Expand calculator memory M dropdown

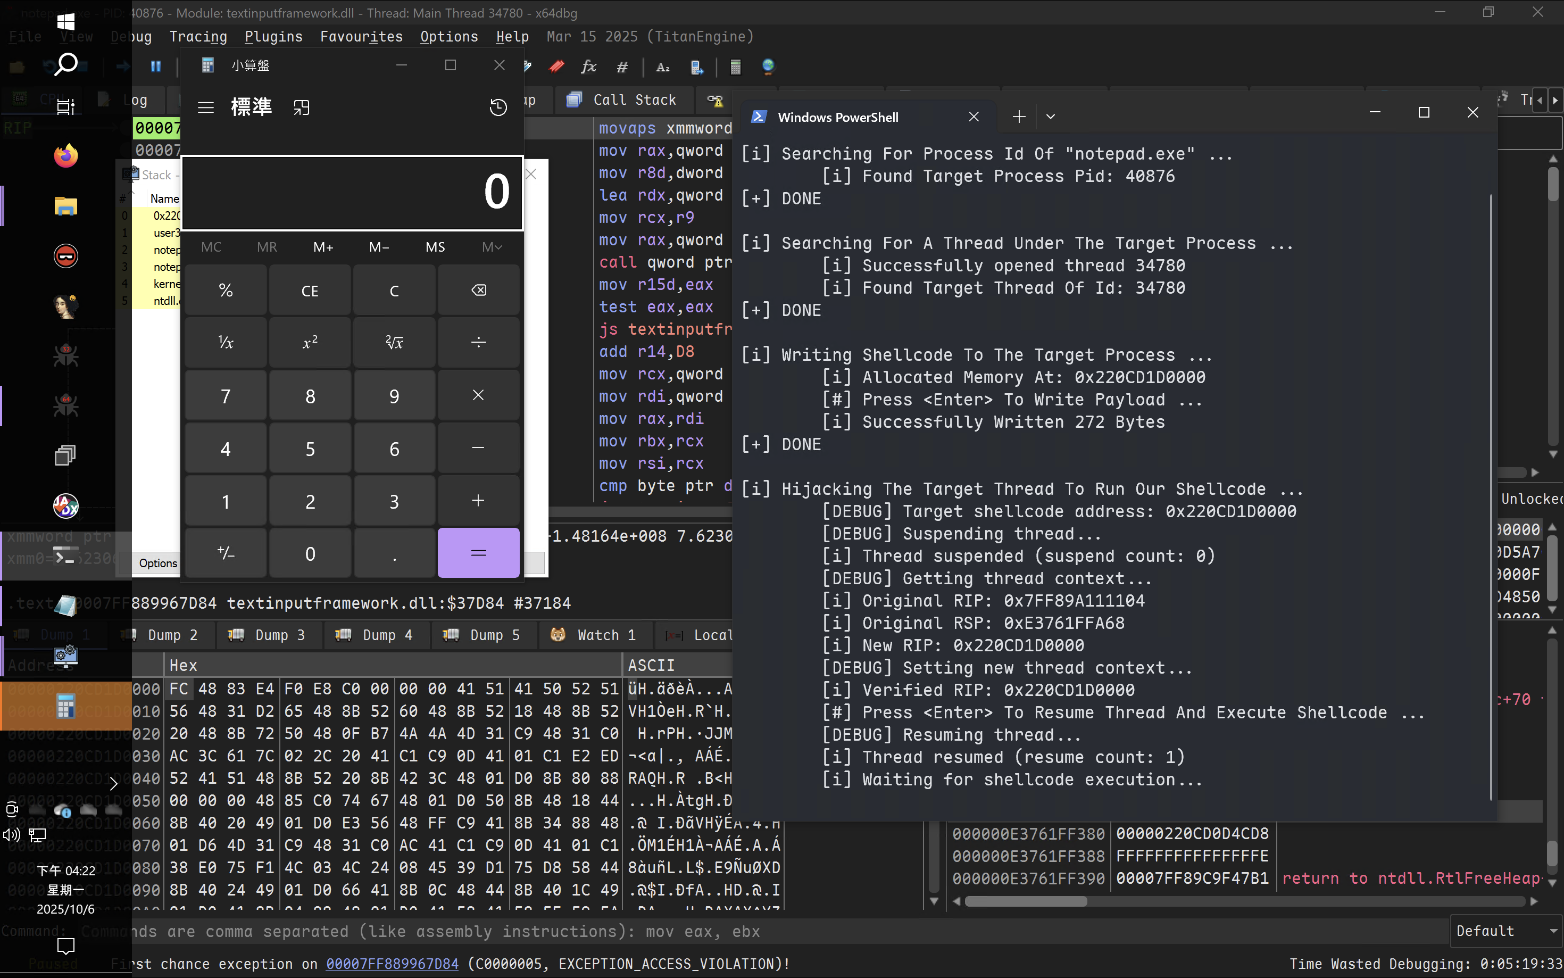[x=492, y=247]
